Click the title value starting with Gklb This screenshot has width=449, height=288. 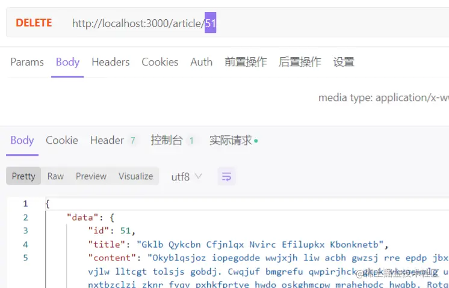pos(260,244)
